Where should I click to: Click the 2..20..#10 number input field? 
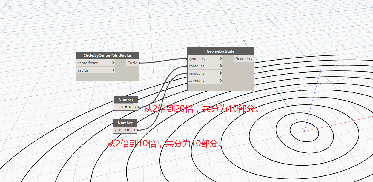123,107
